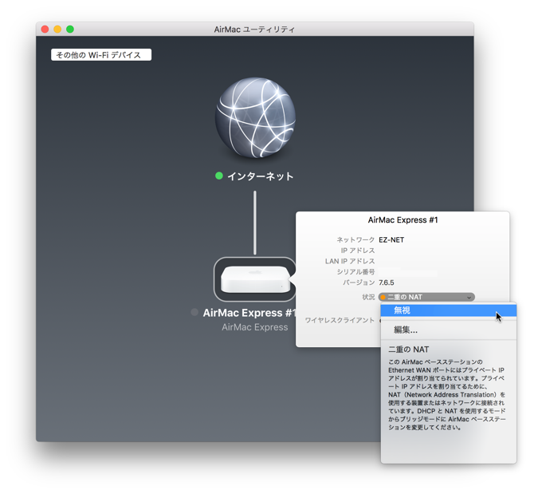Close the AirMac Utility window with red button

(45, 29)
